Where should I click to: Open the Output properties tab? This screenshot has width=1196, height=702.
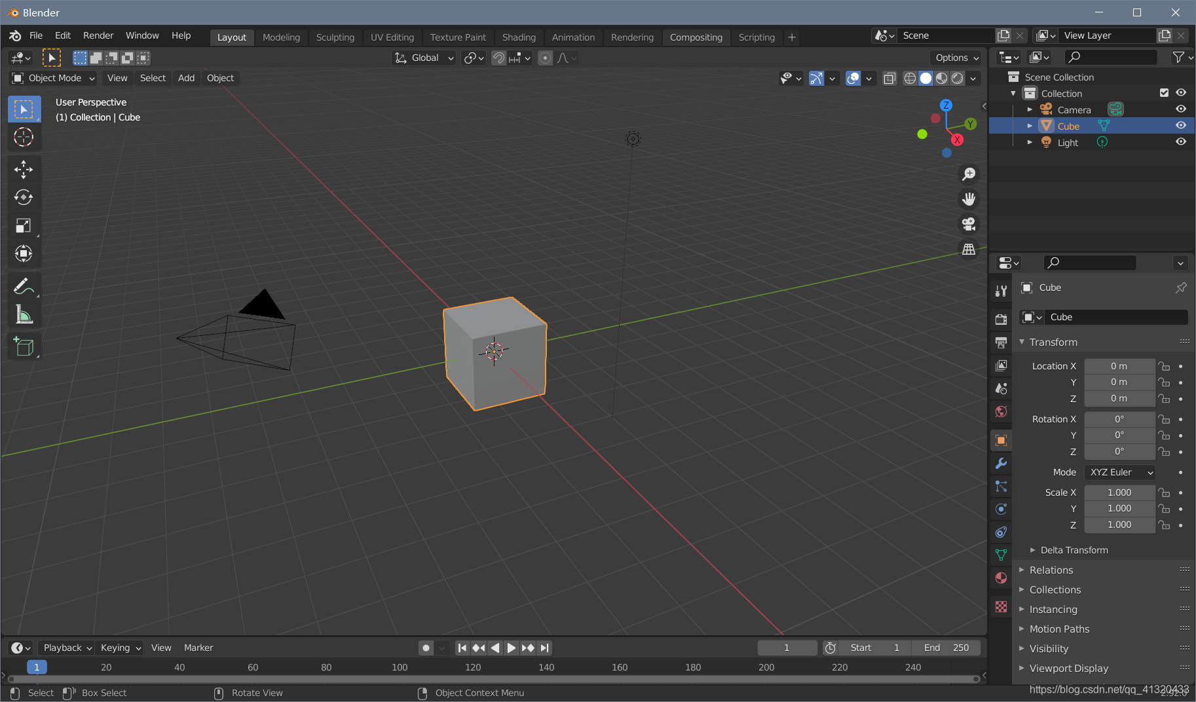point(1001,342)
